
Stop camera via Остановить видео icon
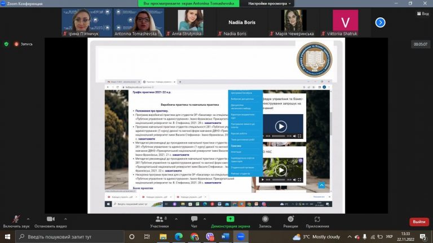[x=51, y=219]
